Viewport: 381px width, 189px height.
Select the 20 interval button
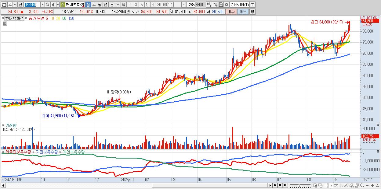(x=153, y=5)
